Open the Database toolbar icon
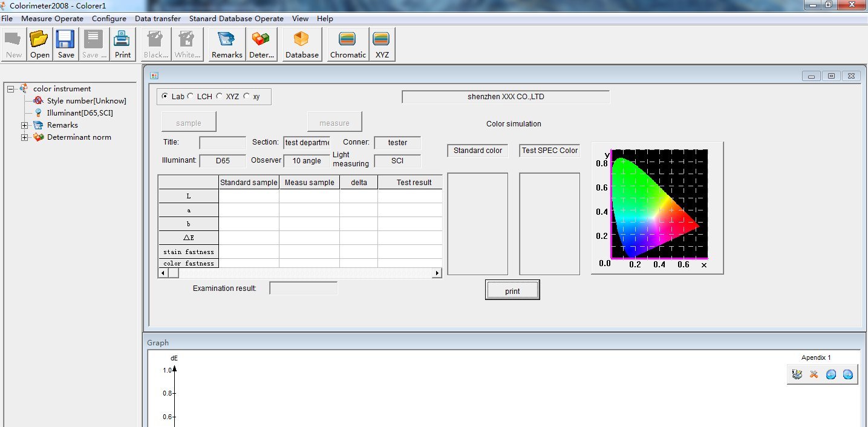 301,42
